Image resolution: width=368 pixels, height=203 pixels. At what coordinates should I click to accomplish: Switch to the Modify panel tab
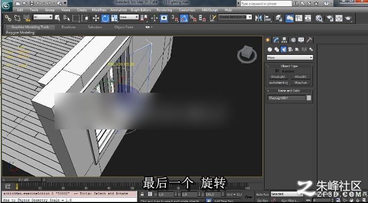(x=276, y=40)
